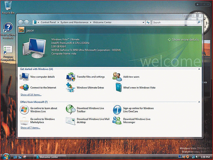
Task: Click the Welcome Center breadcrumb
Action: pyautogui.click(x=102, y=22)
